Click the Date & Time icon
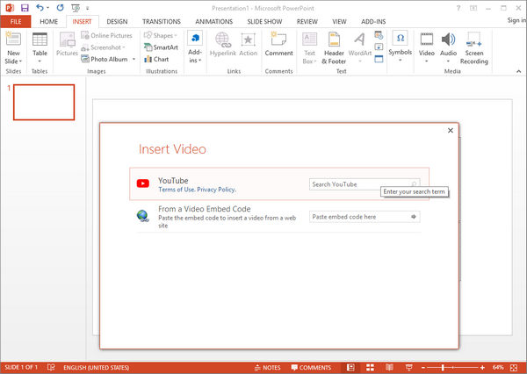This screenshot has width=527, height=374. pos(379,35)
